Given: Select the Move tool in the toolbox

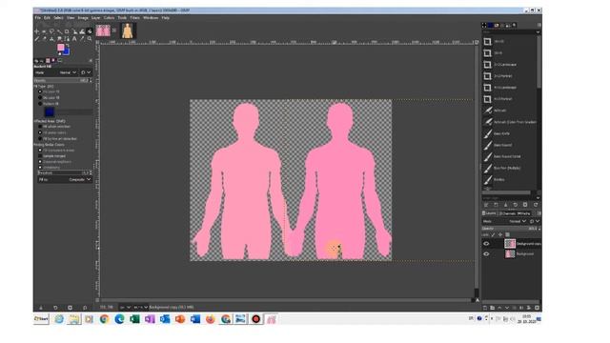Looking at the screenshot, I should coord(36,31).
